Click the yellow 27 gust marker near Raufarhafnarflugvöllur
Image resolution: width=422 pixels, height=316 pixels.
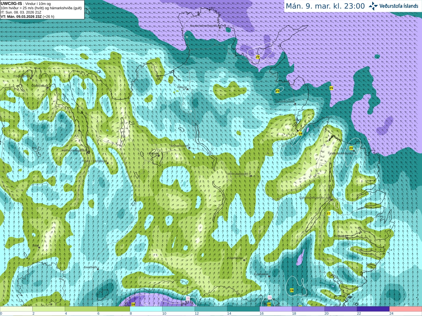[x=258, y=57]
